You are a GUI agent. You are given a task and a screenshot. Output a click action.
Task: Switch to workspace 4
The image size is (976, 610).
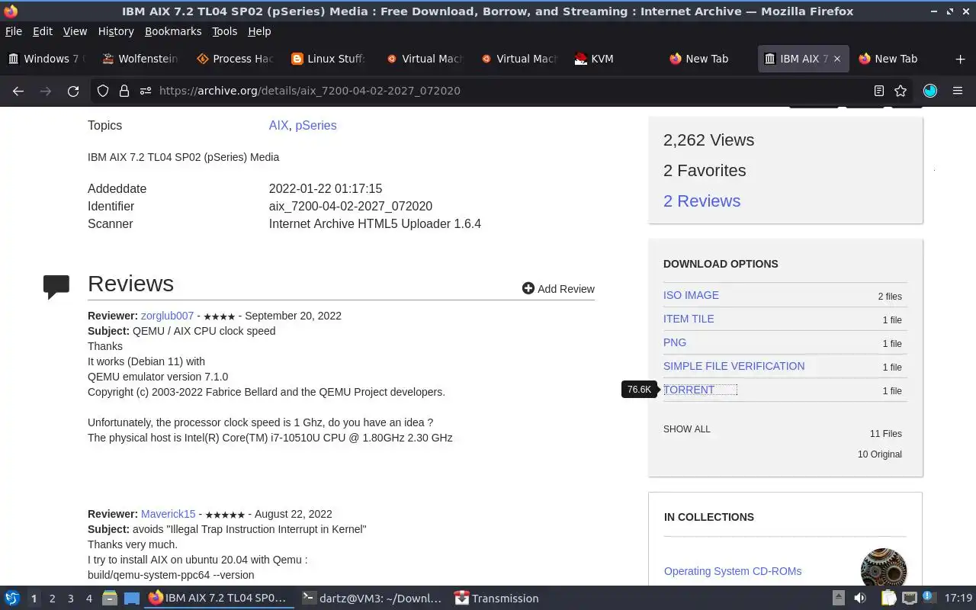[x=88, y=599]
